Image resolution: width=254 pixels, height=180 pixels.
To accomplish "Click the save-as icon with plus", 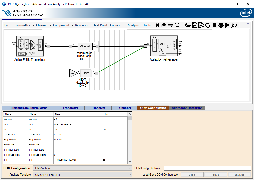I will [201, 25].
